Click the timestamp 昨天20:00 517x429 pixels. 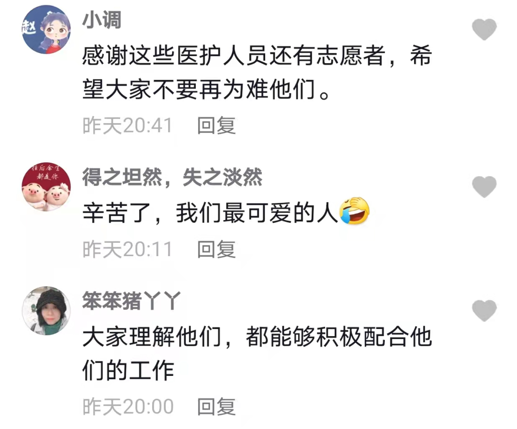[x=128, y=406]
